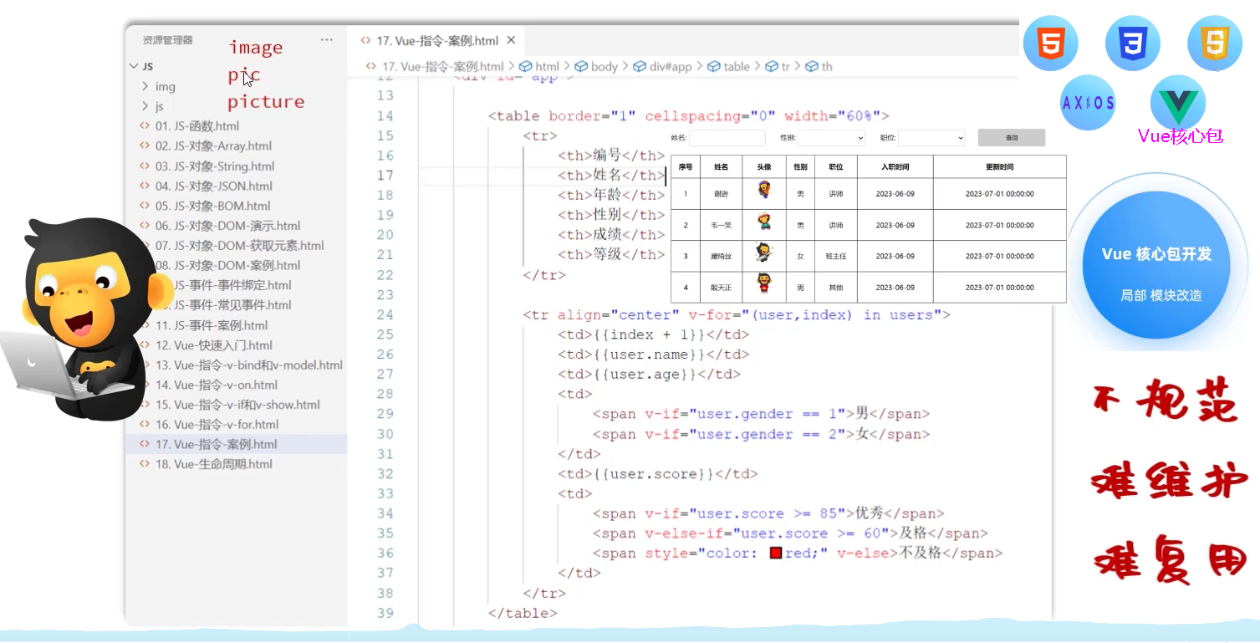1260x643 pixels.
Task: Open 18. Vue-生命周期.html file
Action: click(213, 464)
